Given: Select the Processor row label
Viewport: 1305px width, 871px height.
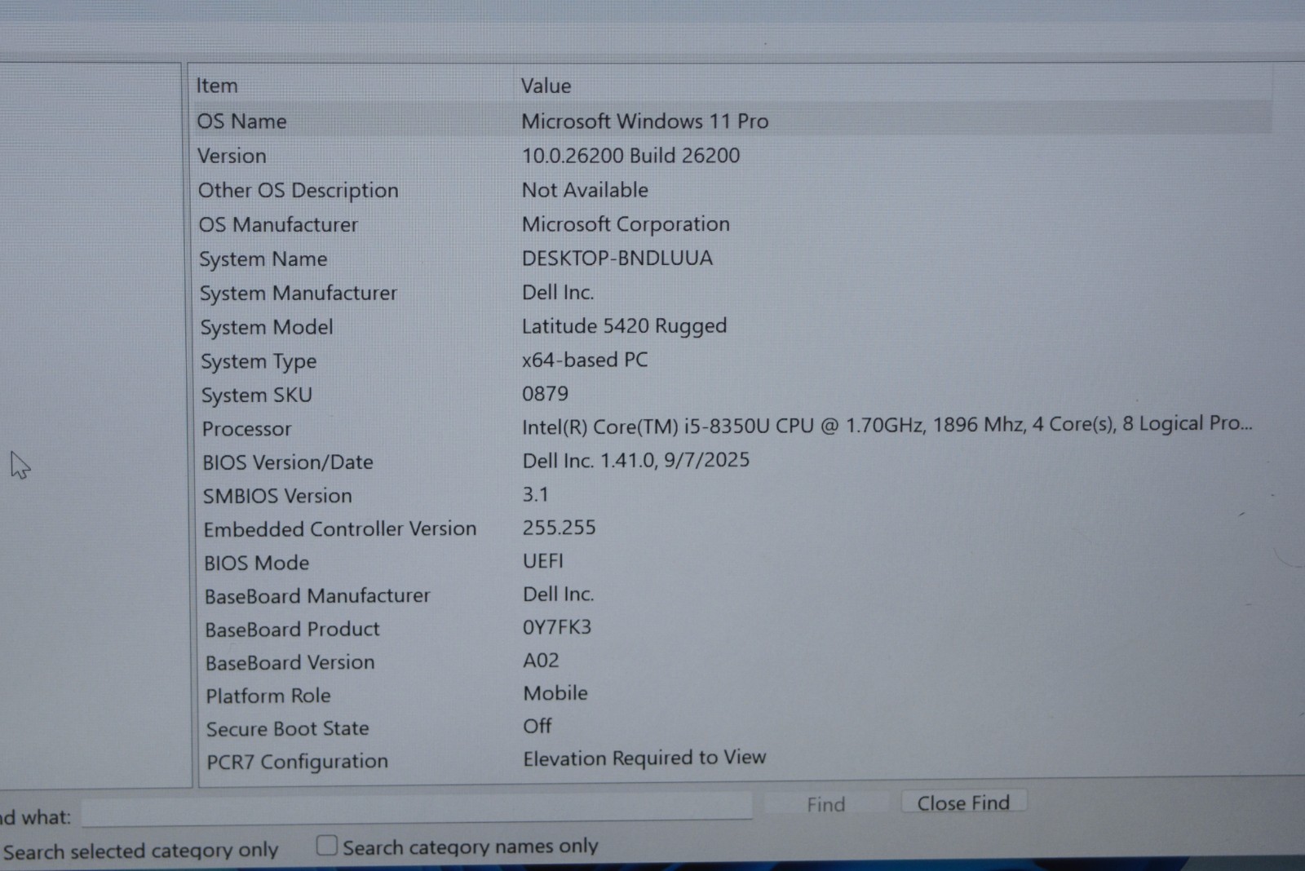Looking at the screenshot, I should click(246, 429).
